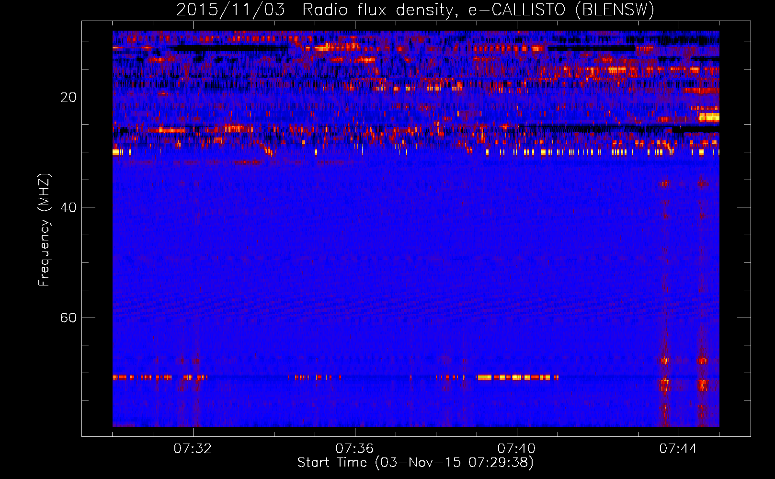Image resolution: width=775 pixels, height=479 pixels.
Task: Click the plot title '2015/11/03 Radio flux density, e-CALLISTO (BLENSW)'
Action: tap(415, 10)
